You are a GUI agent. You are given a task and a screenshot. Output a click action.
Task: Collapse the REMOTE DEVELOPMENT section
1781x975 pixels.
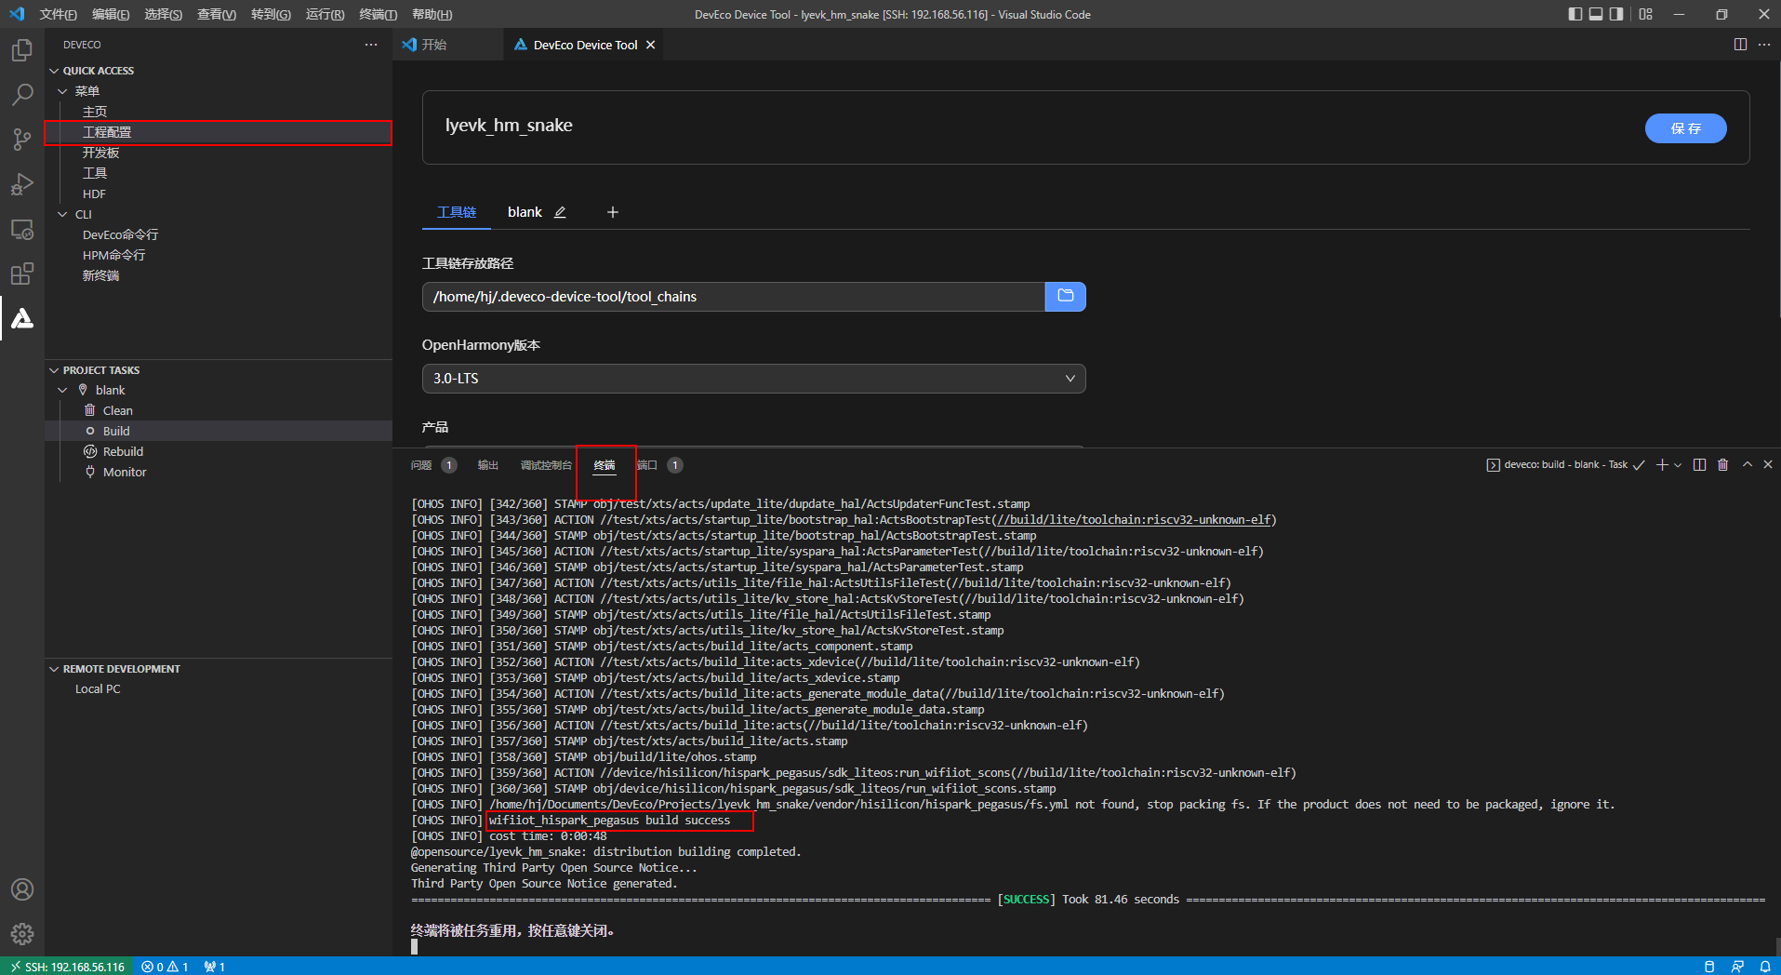pyautogui.click(x=54, y=669)
